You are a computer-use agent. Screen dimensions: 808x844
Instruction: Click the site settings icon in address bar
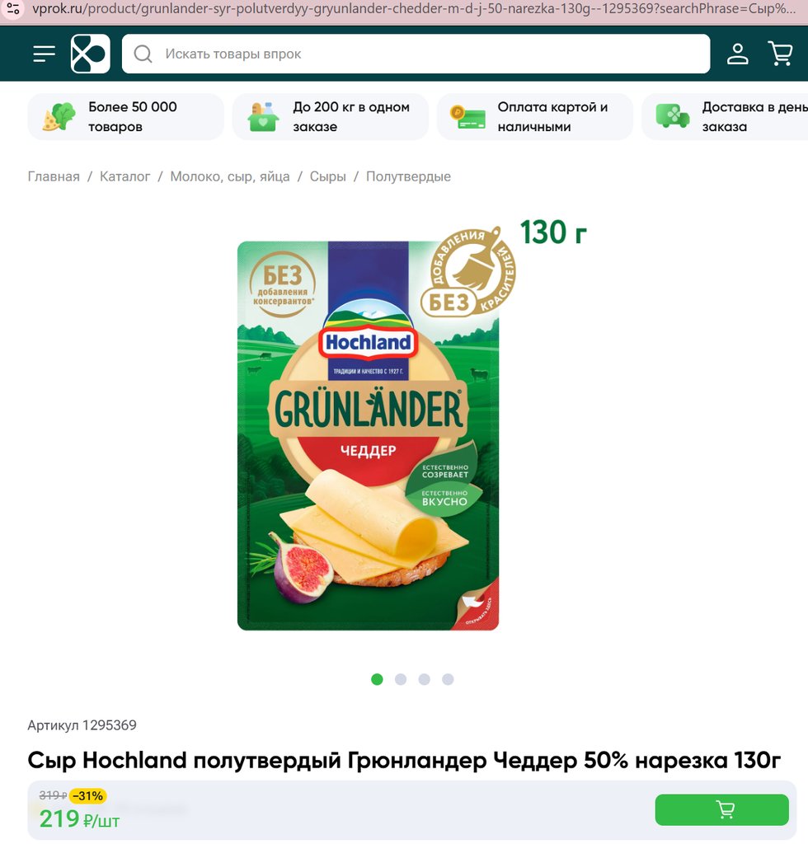pyautogui.click(x=13, y=8)
